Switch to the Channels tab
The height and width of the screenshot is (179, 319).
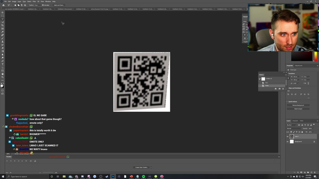tap(295, 121)
